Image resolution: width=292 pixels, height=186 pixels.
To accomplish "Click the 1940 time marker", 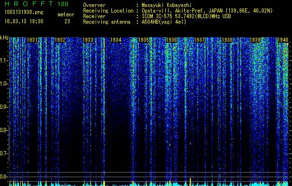I will click(283, 40).
